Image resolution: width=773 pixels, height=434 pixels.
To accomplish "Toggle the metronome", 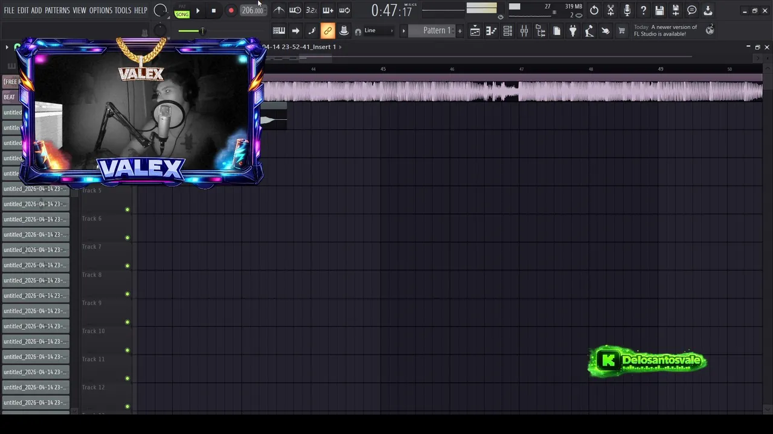I will [279, 10].
